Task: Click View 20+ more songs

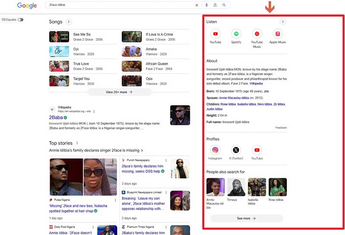Action: tap(119, 92)
